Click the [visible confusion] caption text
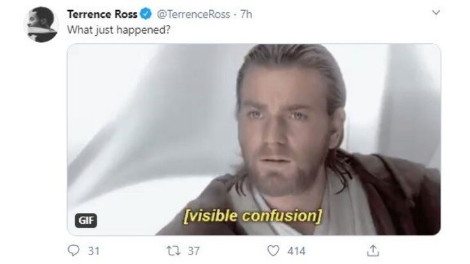Screen dimensions: 470x264 [x=253, y=216]
